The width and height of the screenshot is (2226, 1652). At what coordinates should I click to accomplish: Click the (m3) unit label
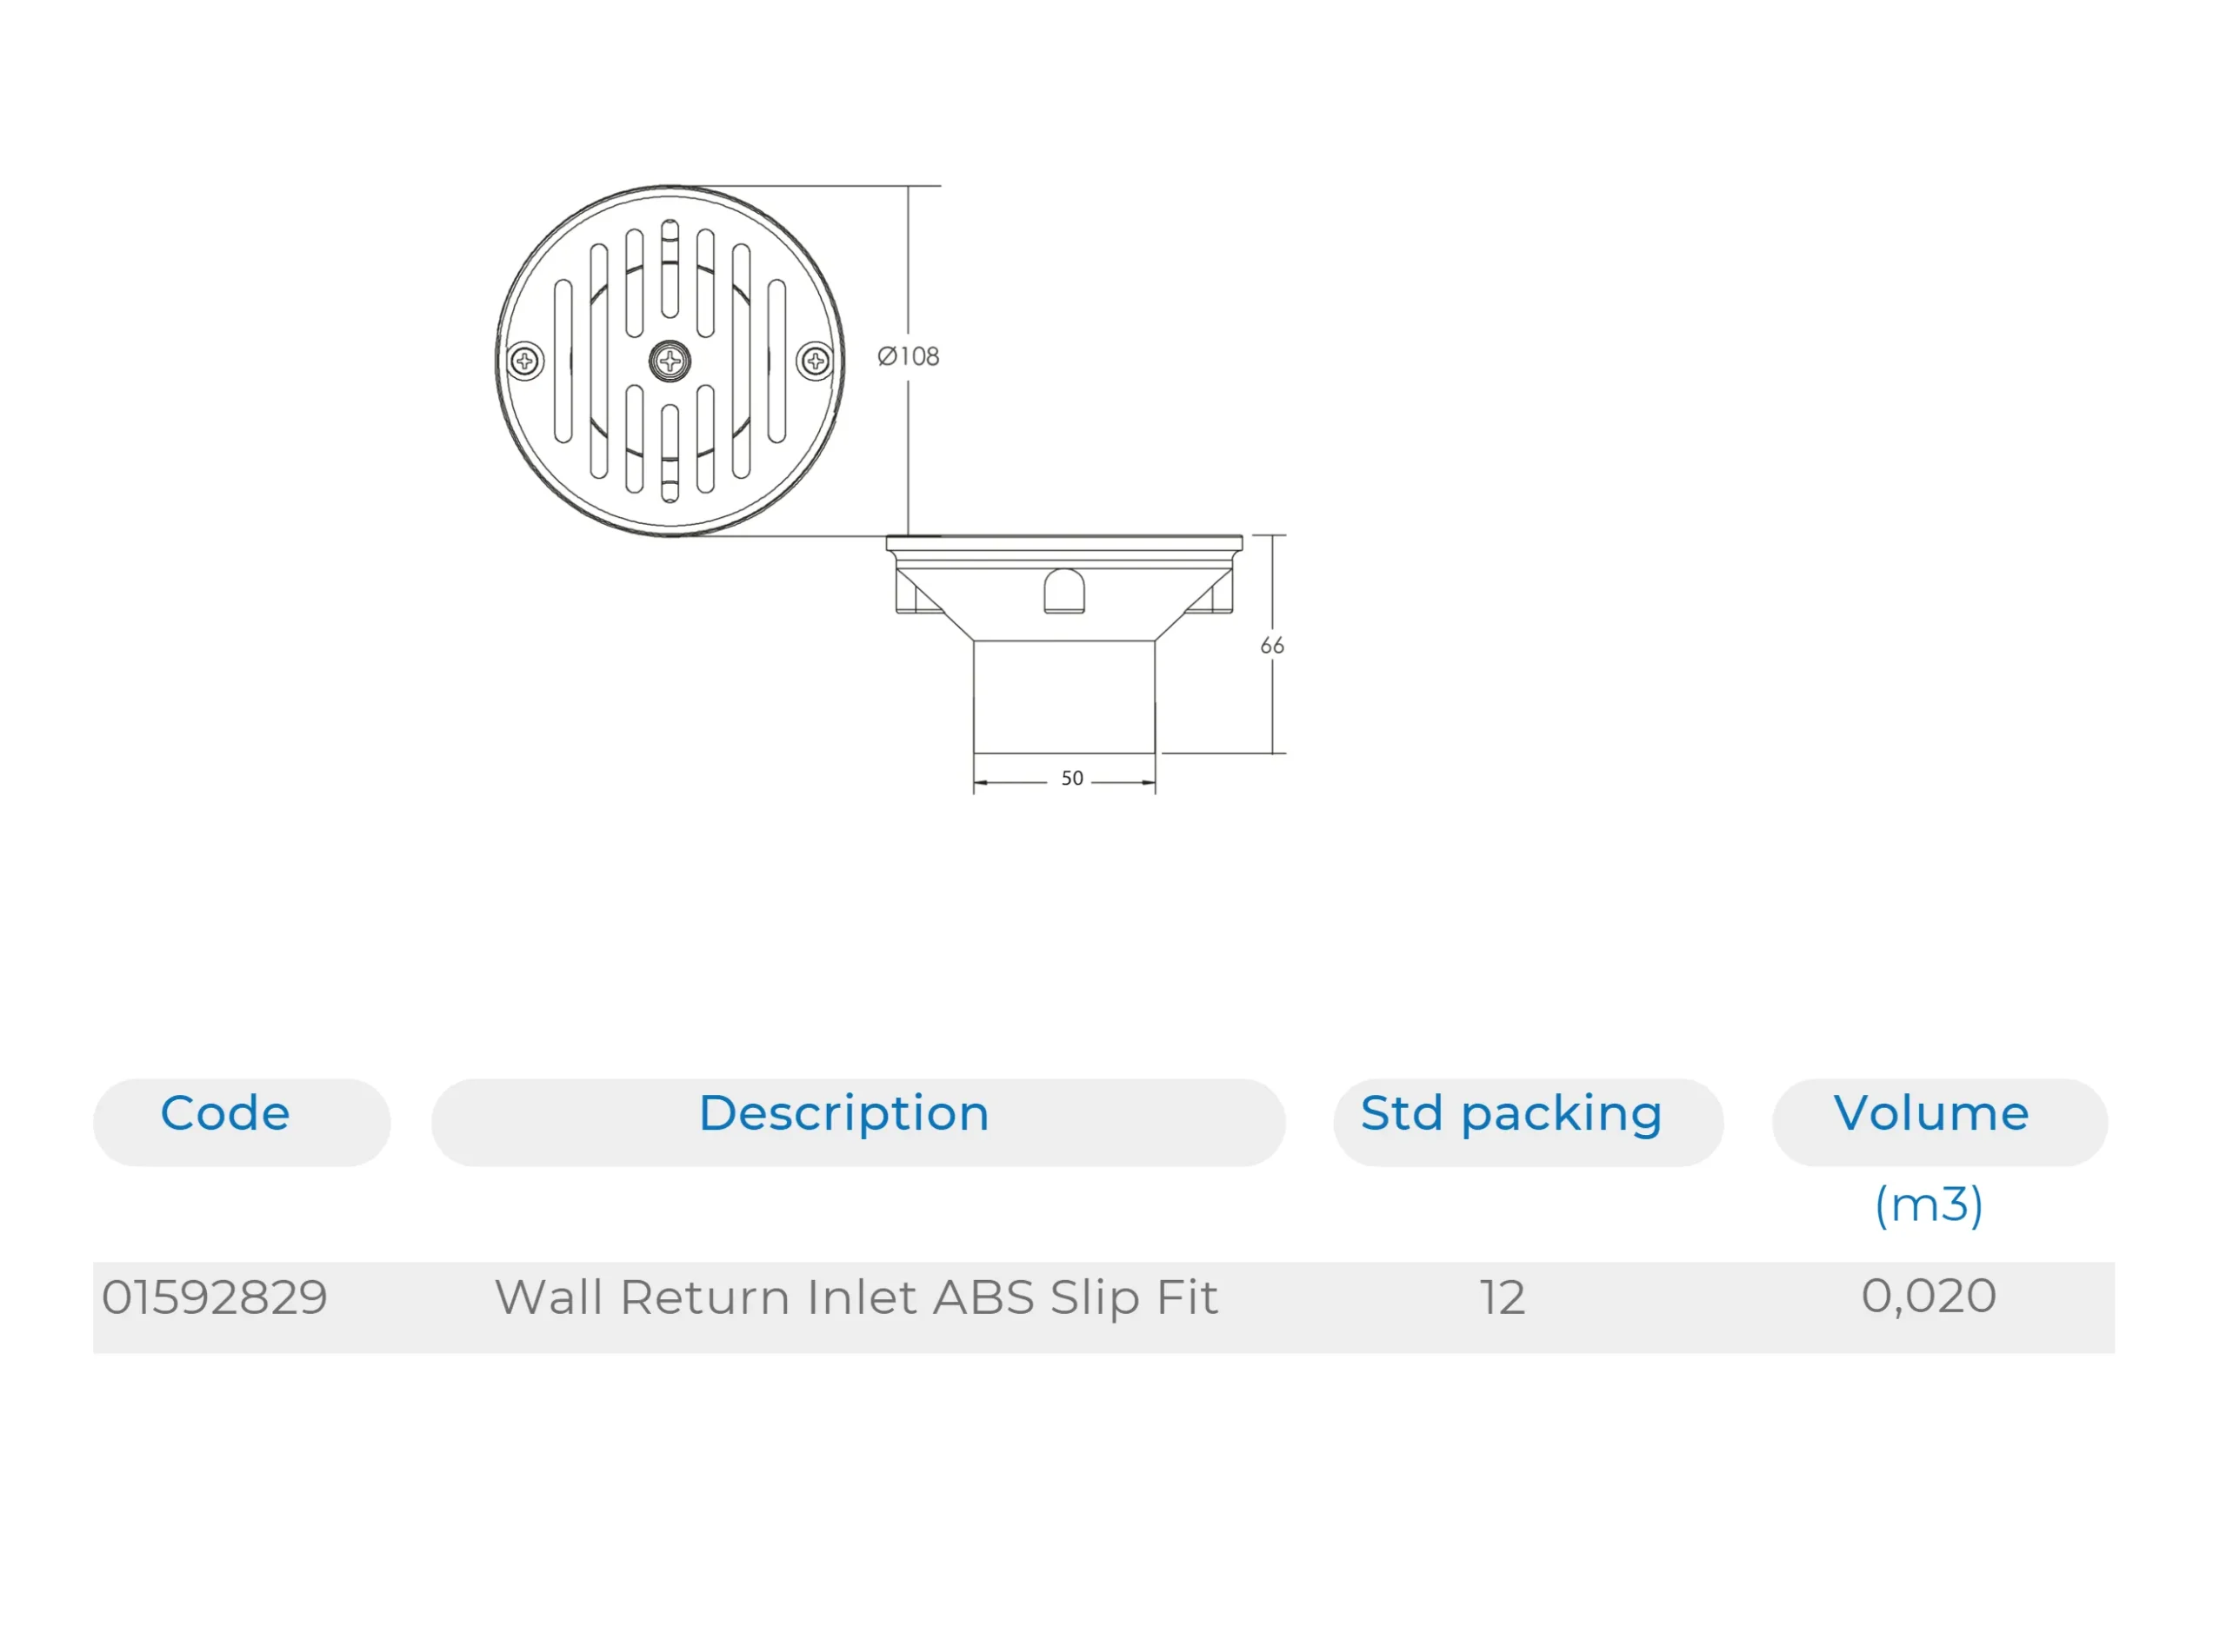click(1928, 1205)
